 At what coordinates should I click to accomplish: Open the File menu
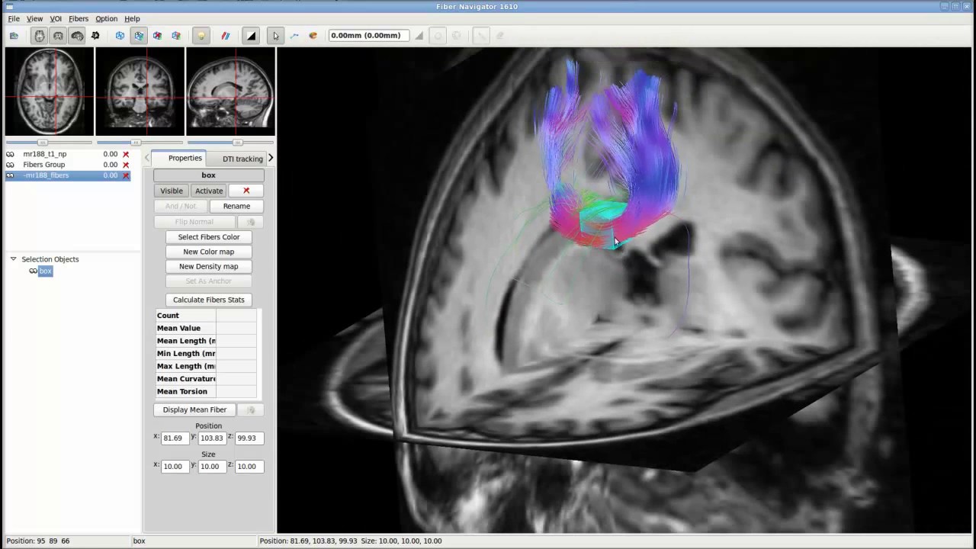click(x=14, y=18)
